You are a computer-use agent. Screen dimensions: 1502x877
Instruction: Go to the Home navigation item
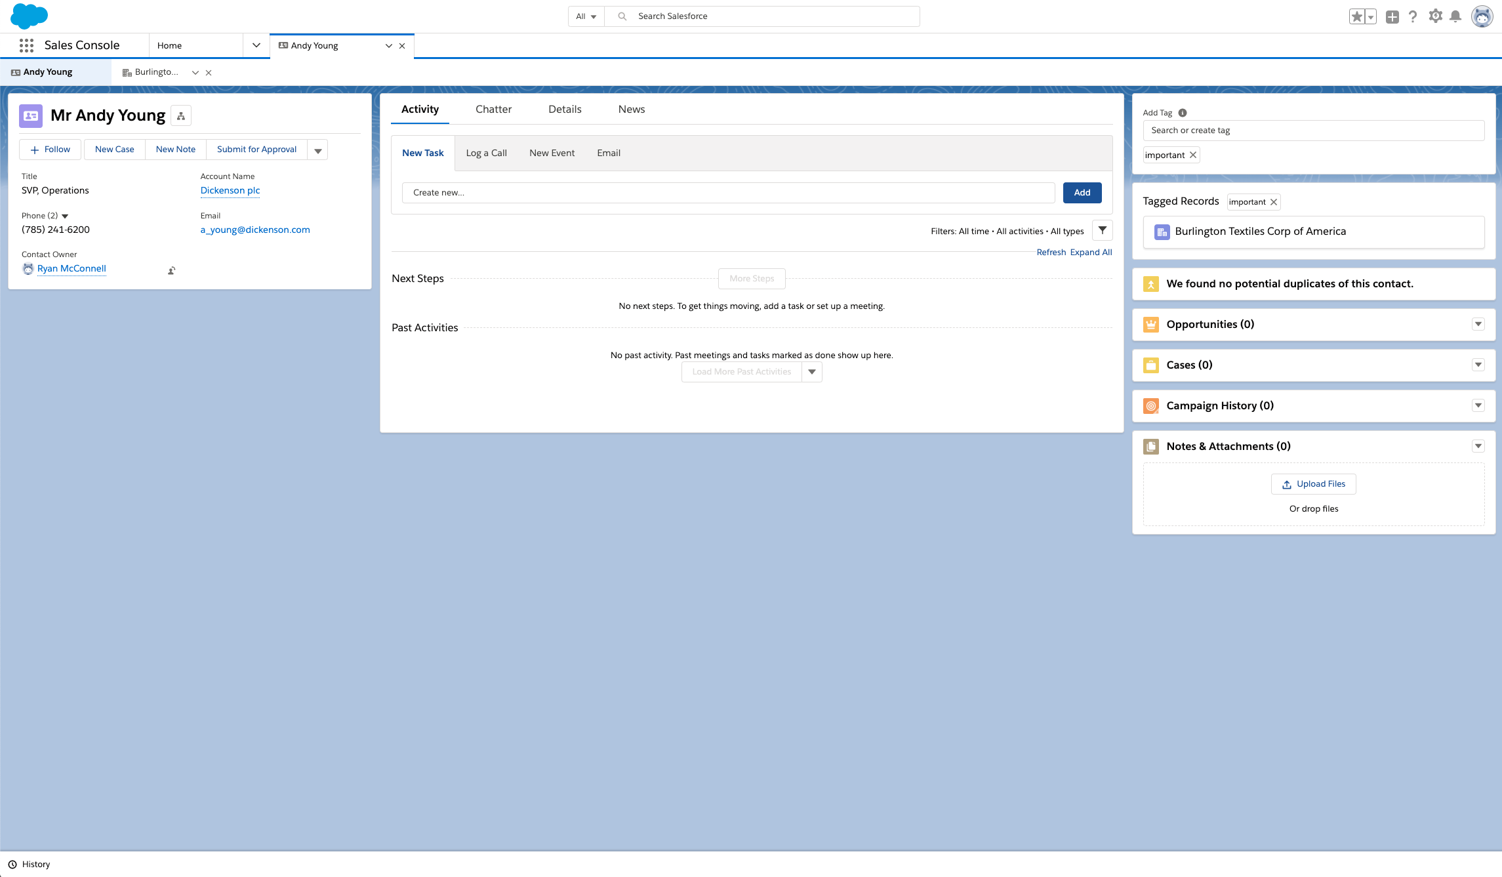pyautogui.click(x=170, y=46)
